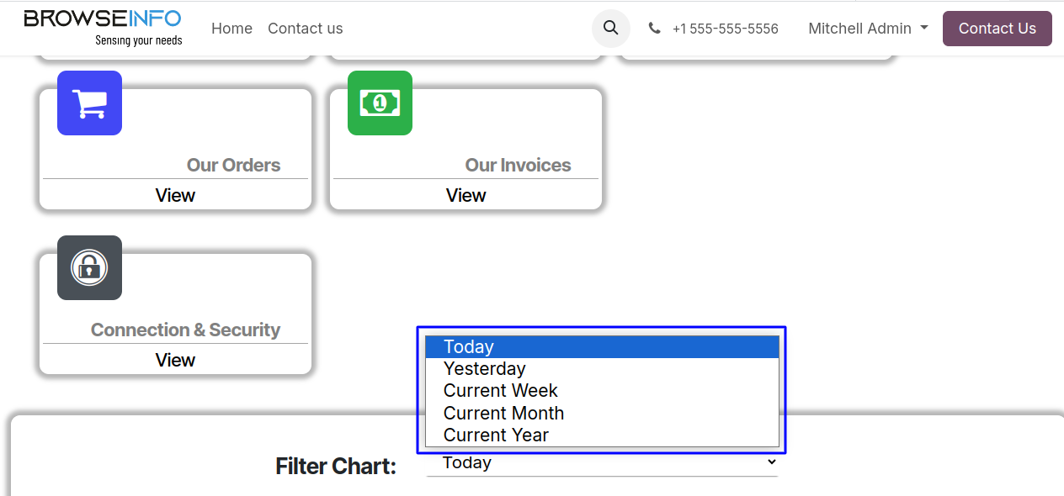The image size is (1064, 496).
Task: View Our Orders card
Action: coord(175,195)
